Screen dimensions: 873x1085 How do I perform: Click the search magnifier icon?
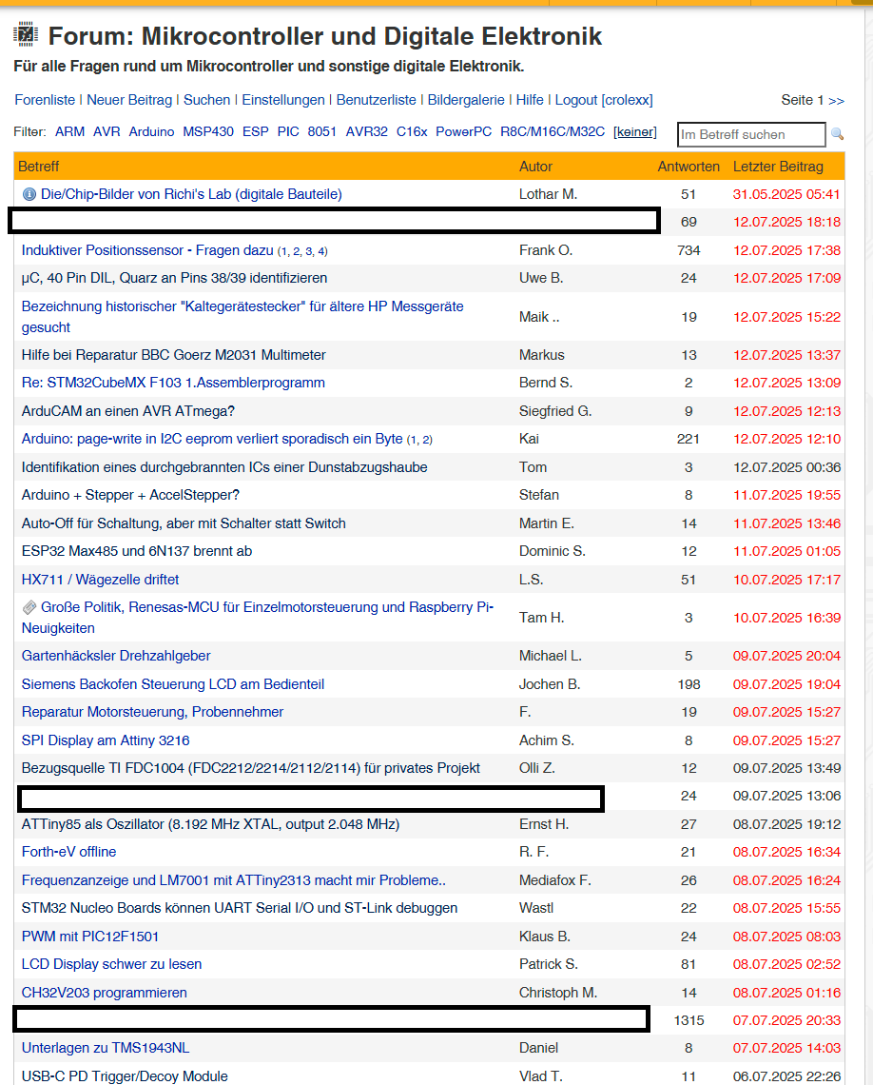(x=837, y=134)
